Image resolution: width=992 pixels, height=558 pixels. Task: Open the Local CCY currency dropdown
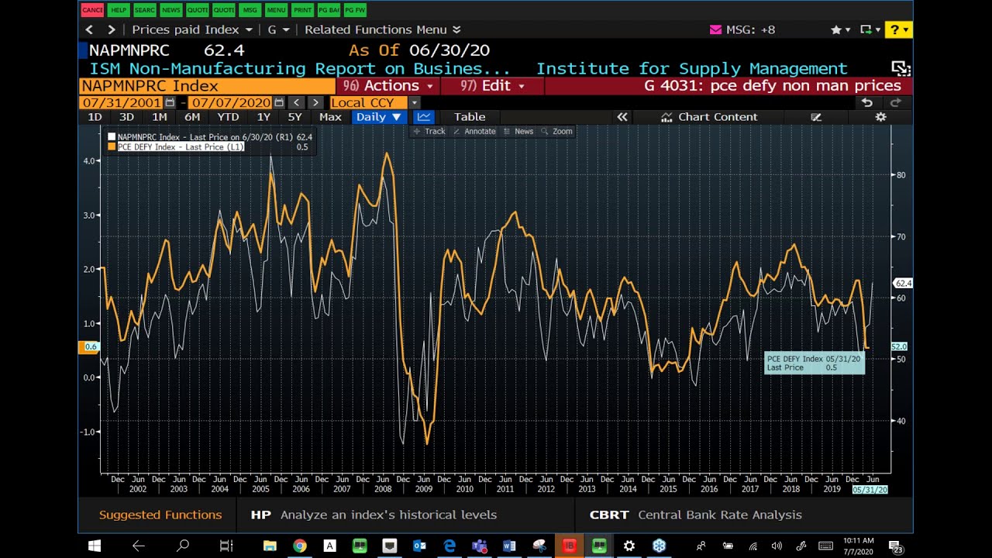coord(374,102)
